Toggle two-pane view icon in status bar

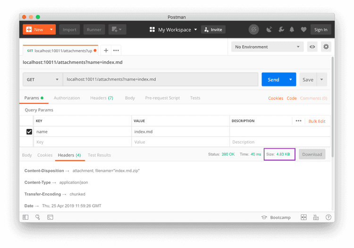tap(303, 217)
